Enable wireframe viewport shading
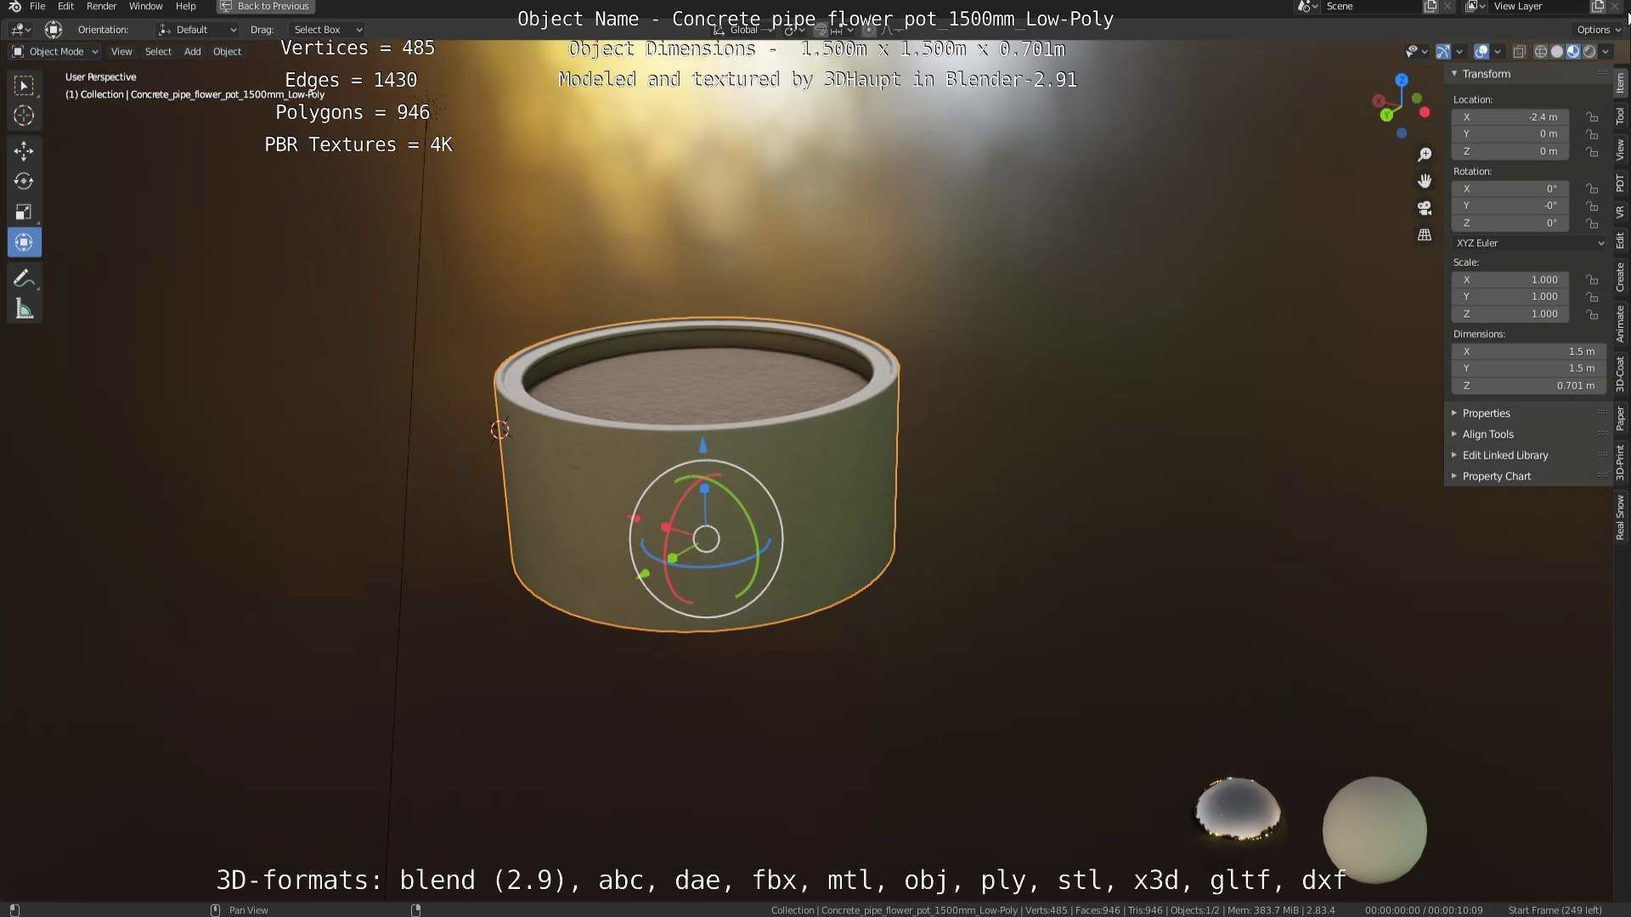This screenshot has height=917, width=1631. point(1540,52)
